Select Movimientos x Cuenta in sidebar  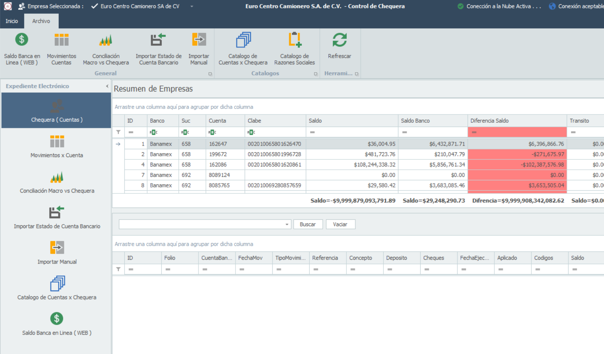click(x=57, y=146)
